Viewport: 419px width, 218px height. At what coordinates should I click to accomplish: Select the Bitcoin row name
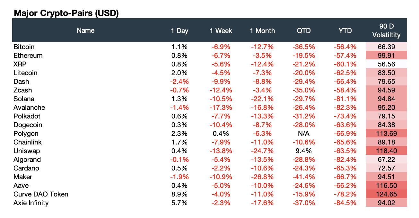pyautogui.click(x=24, y=47)
